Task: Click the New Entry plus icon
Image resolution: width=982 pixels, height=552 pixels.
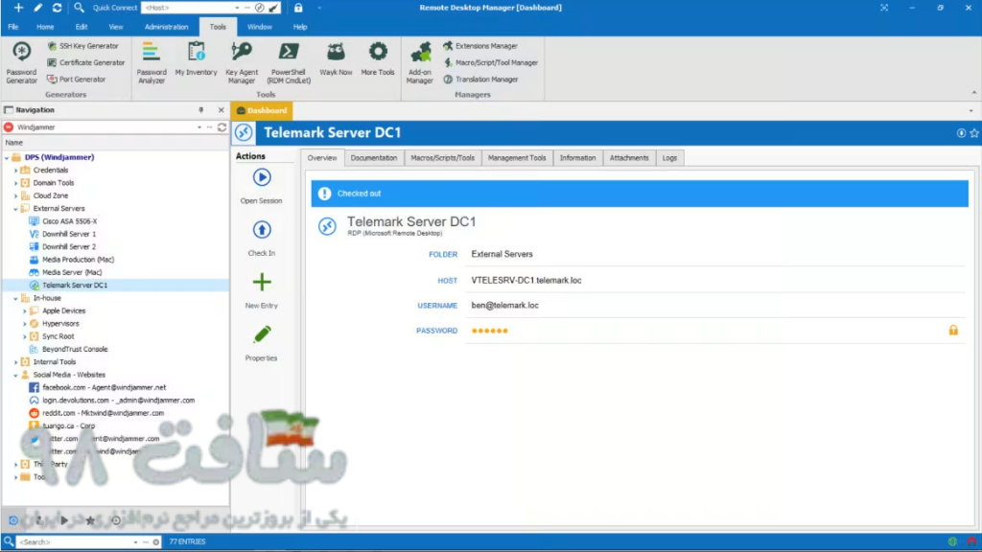Action: [x=262, y=283]
